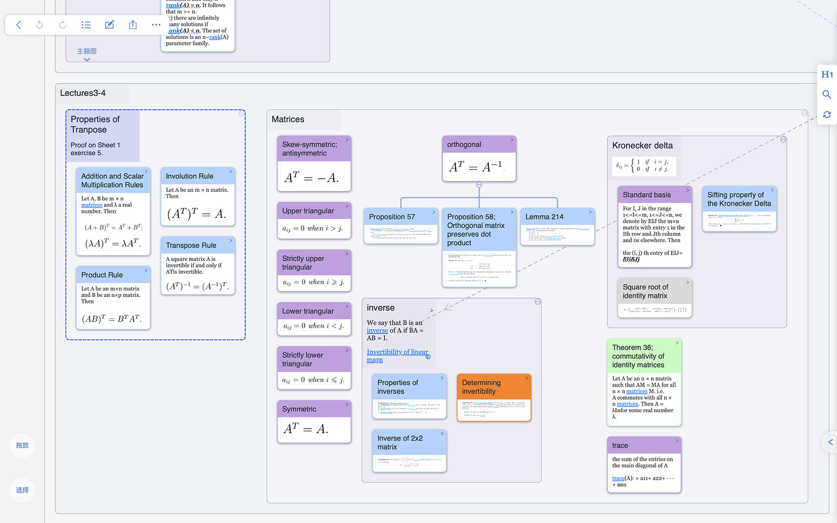837x523 pixels.
Task: Open the Transpose Rule card arrow
Action: pyautogui.click(x=231, y=241)
